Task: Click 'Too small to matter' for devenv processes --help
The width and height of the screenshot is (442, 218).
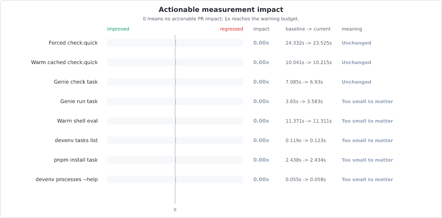Action: [x=367, y=179]
